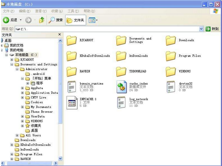
Task: Select the WINDOWS folder icon in main pane
Action: 171,71
